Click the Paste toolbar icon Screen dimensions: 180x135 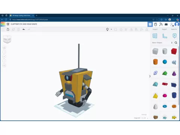(8, 30)
